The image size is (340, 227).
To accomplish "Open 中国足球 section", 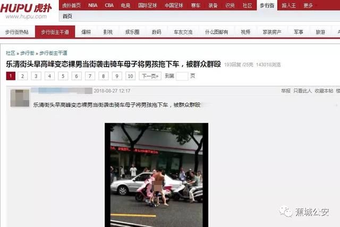I will (174, 5).
